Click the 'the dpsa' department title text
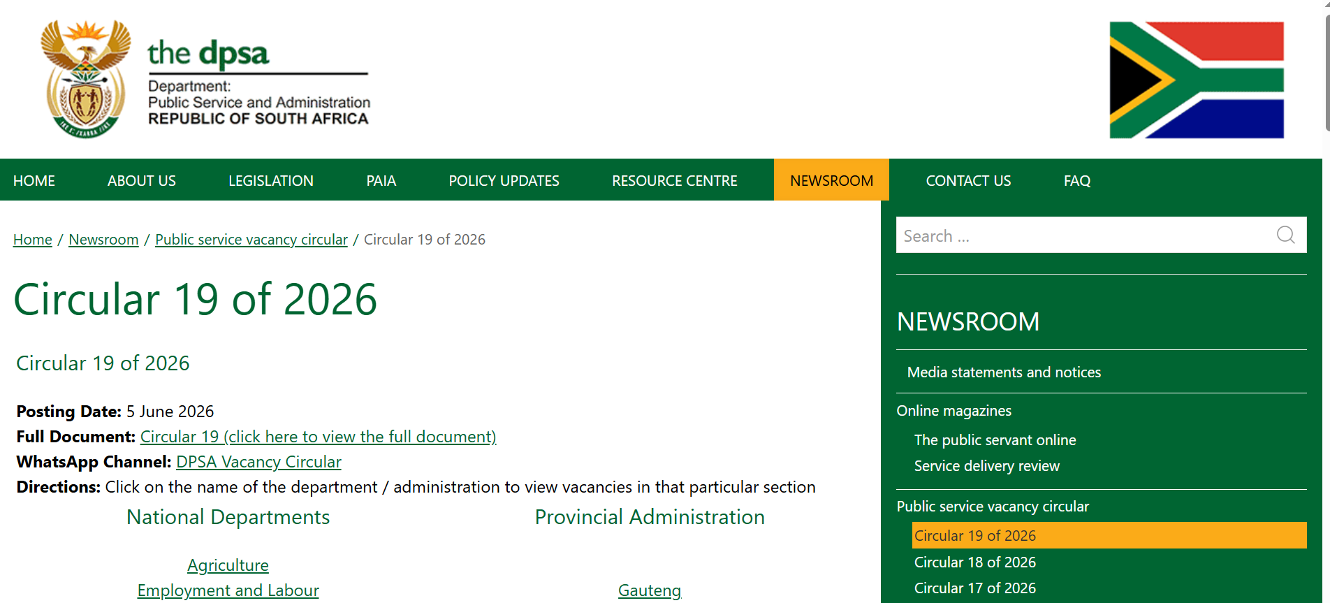Image resolution: width=1330 pixels, height=603 pixels. coord(208,55)
